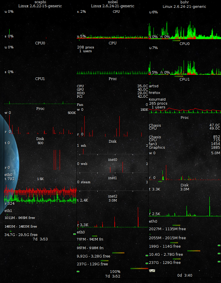Viewport: 221px width, 283px height.
Task: Click bohr Chasis temperature 47.0C
Action: coord(215,125)
